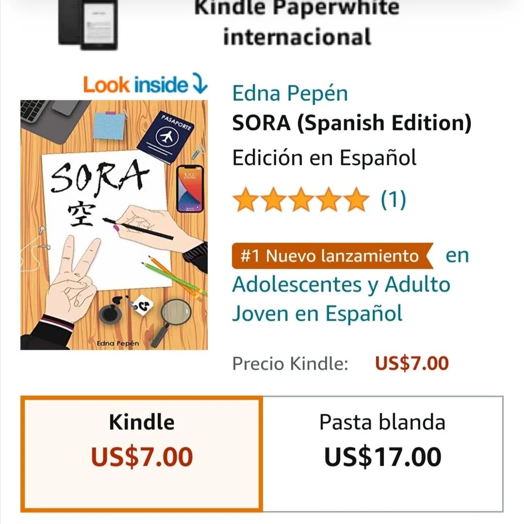Tap the Kindle Paperwhite device image
Screen dimensions: 524x524
88,24
